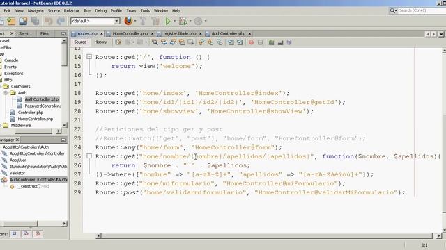The width and height of the screenshot is (446, 250).
Task: Click the Stop Macro Recording icon
Action: 260,42
